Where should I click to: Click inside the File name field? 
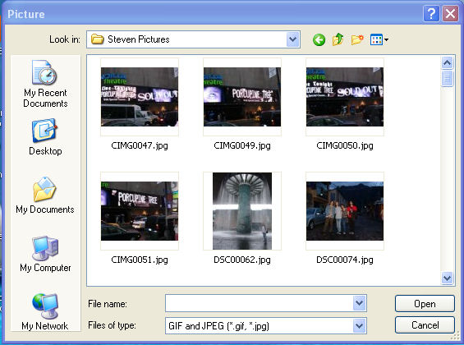coord(260,302)
